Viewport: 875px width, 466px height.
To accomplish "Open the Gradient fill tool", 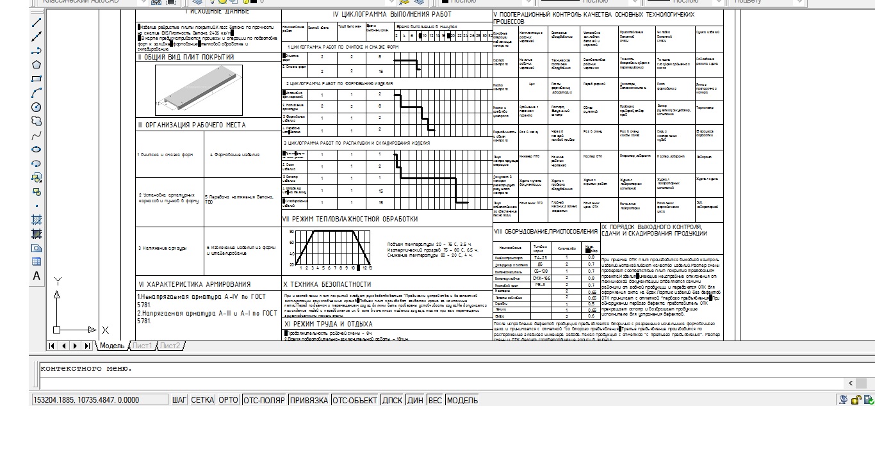I will pyautogui.click(x=37, y=234).
